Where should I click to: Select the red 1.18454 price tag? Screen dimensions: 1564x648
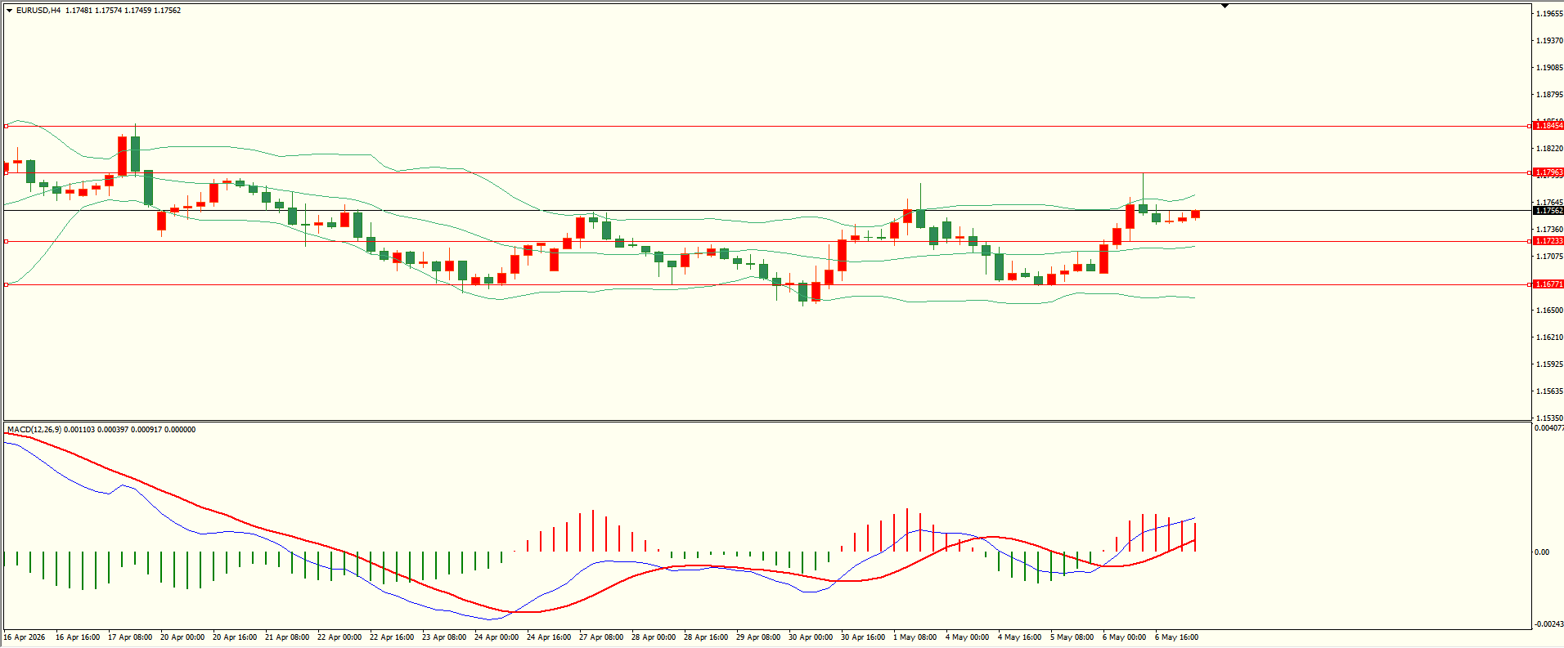pos(1548,126)
